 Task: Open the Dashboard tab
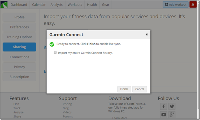coord(19,5)
